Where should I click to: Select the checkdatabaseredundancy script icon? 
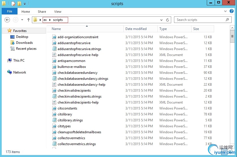pos(54,72)
